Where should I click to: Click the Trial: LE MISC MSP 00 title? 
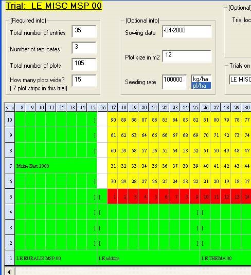coord(53,6)
